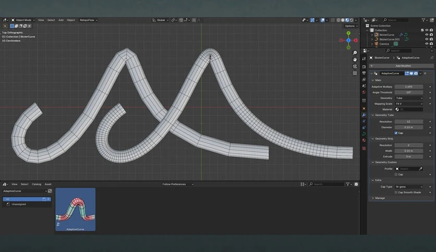Open the Scene properties tab icon
The height and width of the screenshot is (252, 436).
(x=364, y=86)
